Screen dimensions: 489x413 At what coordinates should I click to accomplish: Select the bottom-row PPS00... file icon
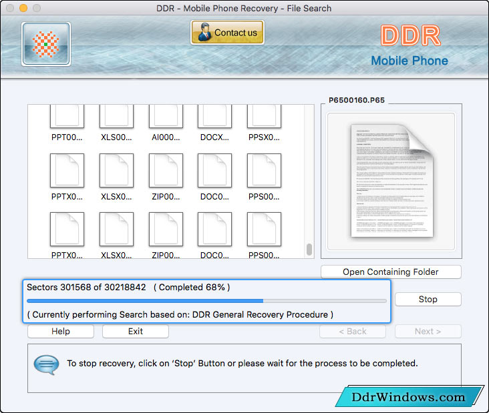tap(264, 230)
